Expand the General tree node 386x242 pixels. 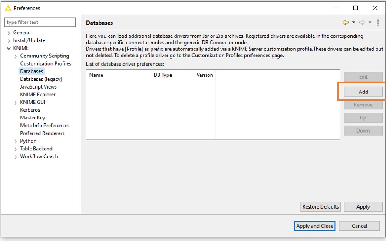click(x=9, y=33)
